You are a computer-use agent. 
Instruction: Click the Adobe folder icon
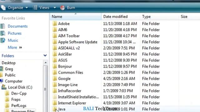pos(55,24)
